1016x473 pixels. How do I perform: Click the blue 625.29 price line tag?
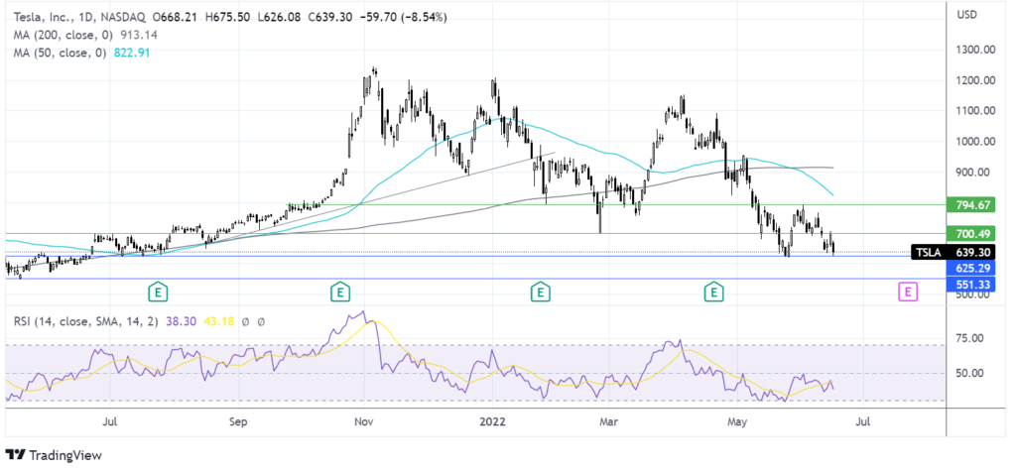[972, 267]
